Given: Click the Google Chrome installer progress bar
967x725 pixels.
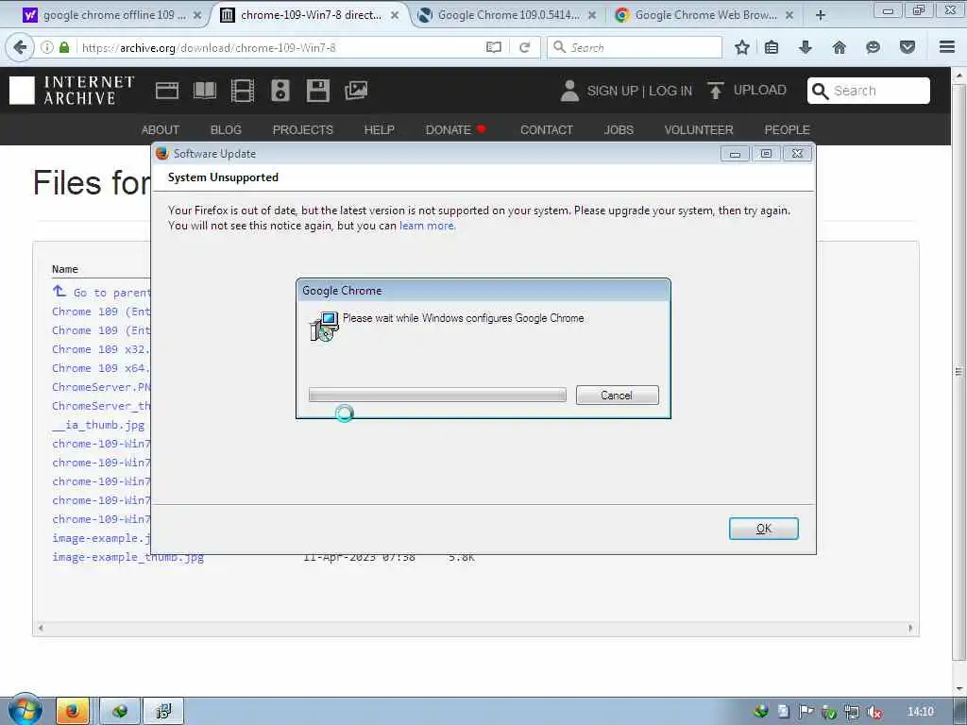Looking at the screenshot, I should pos(437,395).
